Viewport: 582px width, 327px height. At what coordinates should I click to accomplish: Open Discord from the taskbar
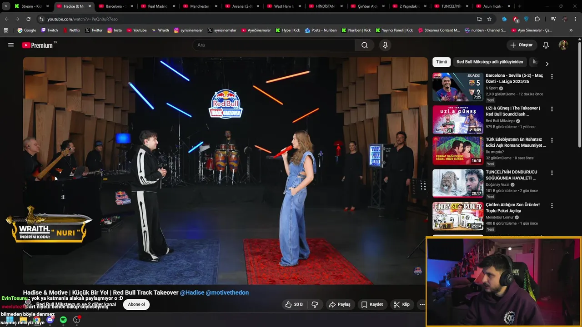[x=50, y=320]
